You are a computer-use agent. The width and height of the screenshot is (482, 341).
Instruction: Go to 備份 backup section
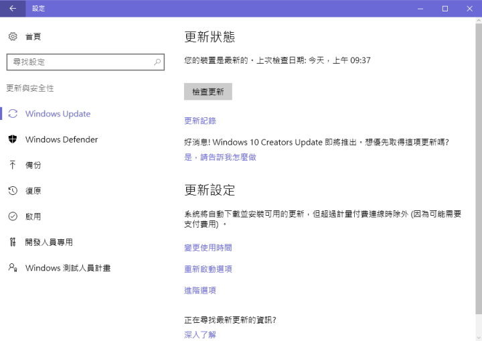pyautogui.click(x=33, y=165)
